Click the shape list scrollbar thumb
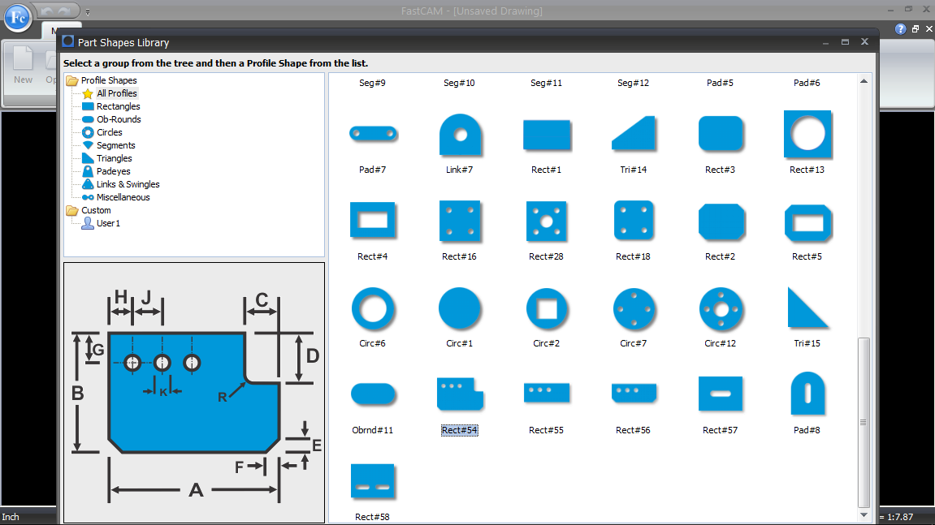The width and height of the screenshot is (935, 525). pos(864,422)
